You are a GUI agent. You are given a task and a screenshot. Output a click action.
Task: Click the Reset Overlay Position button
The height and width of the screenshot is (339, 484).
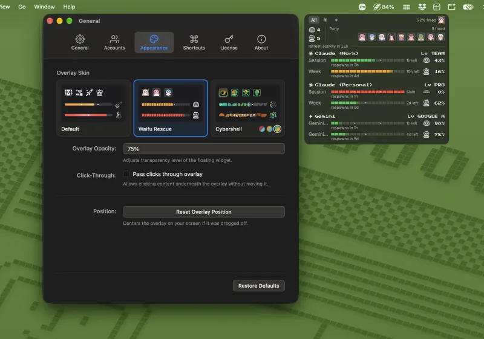(x=204, y=211)
